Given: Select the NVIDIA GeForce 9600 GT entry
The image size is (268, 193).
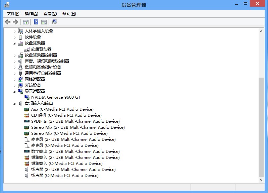Looking at the screenshot, I should [56, 97].
